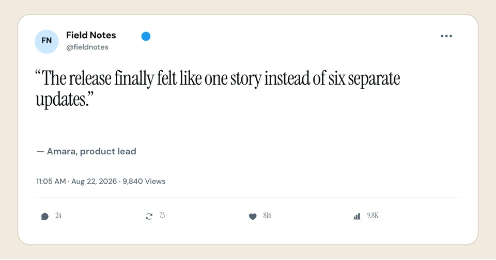496x260 pixels.
Task: Click the 73 reposts count
Action: pyautogui.click(x=162, y=216)
